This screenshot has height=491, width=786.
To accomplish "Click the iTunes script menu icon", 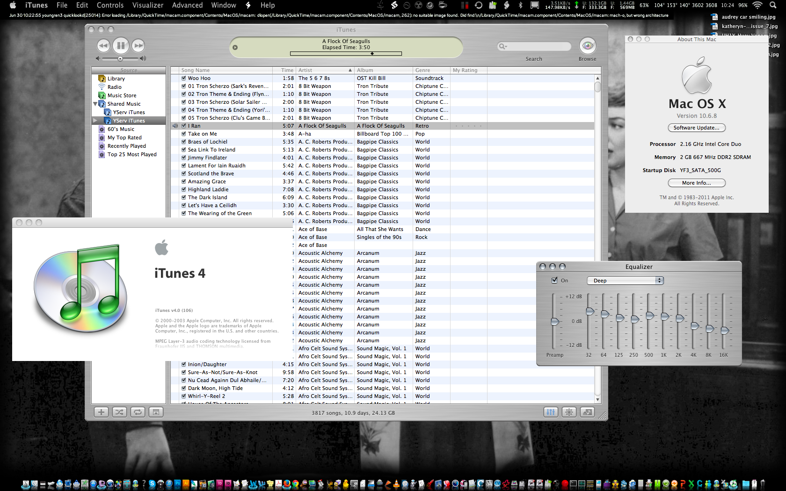I will [248, 5].
